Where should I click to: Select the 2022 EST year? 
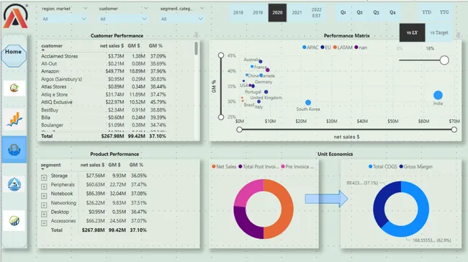(x=316, y=12)
